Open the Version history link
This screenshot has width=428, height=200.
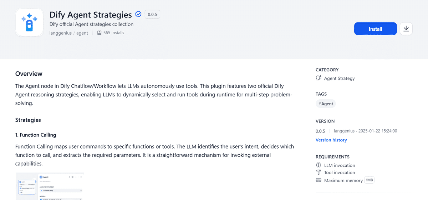tap(331, 140)
